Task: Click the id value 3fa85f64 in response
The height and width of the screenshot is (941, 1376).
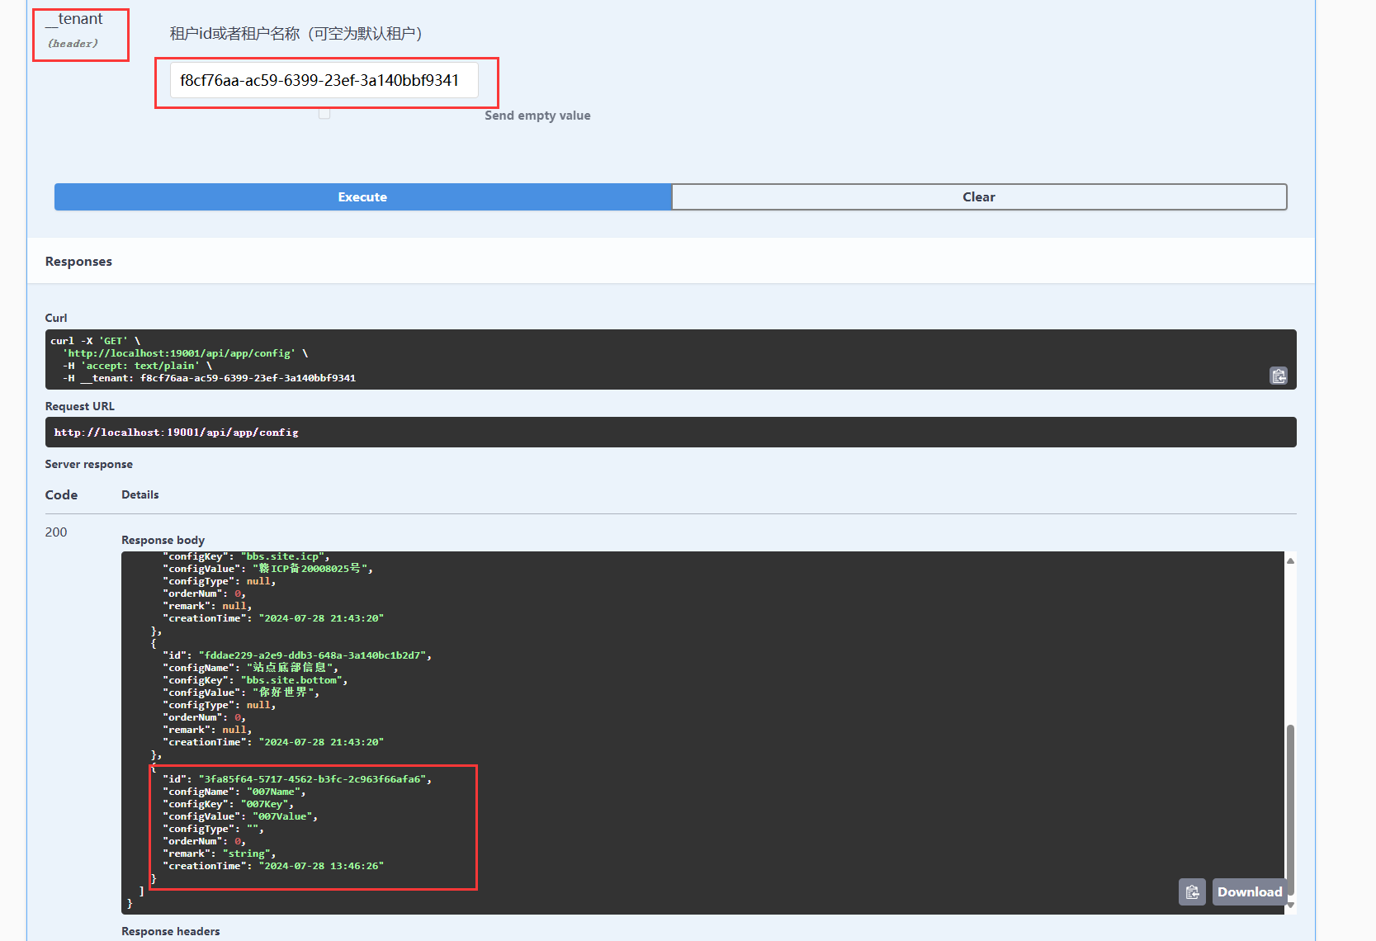Action: point(314,779)
